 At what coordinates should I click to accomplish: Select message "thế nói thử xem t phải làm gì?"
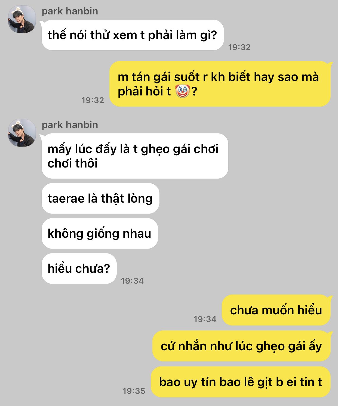pyautogui.click(x=133, y=35)
